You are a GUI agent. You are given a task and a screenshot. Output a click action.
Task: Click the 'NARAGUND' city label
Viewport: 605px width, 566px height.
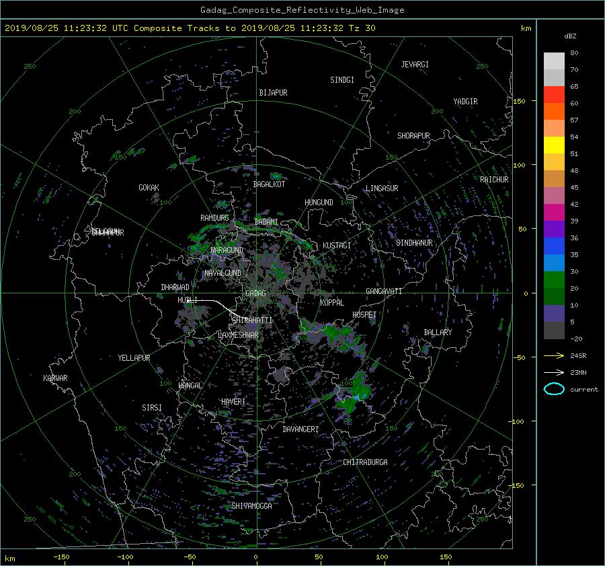pos(227,250)
